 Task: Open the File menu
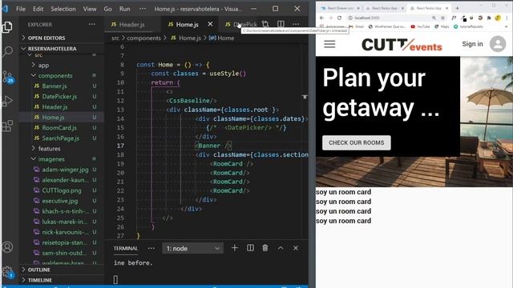point(21,9)
